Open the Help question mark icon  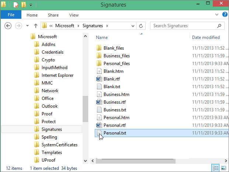(225, 14)
